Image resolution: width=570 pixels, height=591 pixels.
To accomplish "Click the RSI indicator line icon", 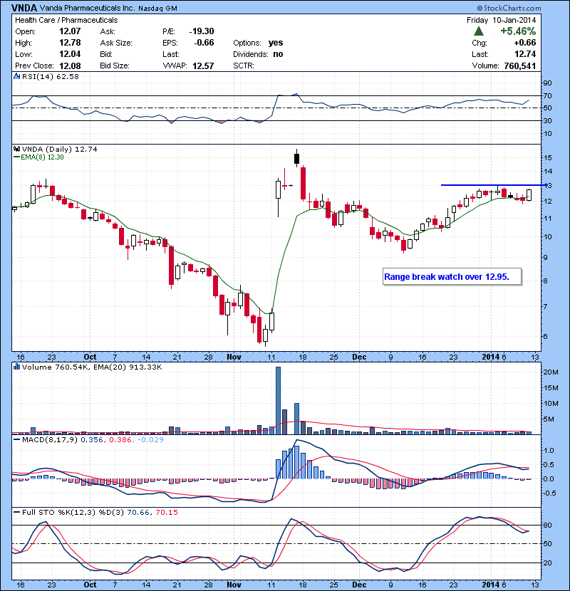I will point(16,76).
